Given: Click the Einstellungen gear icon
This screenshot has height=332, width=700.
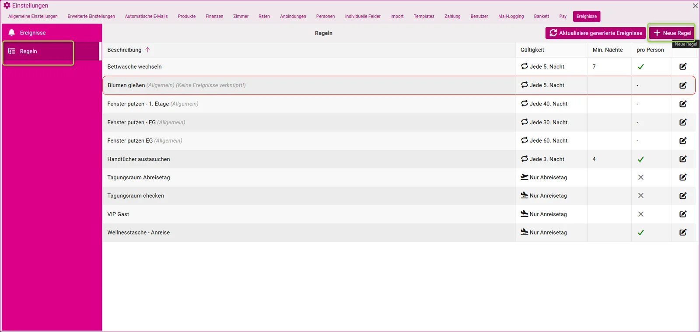Looking at the screenshot, I should [7, 6].
